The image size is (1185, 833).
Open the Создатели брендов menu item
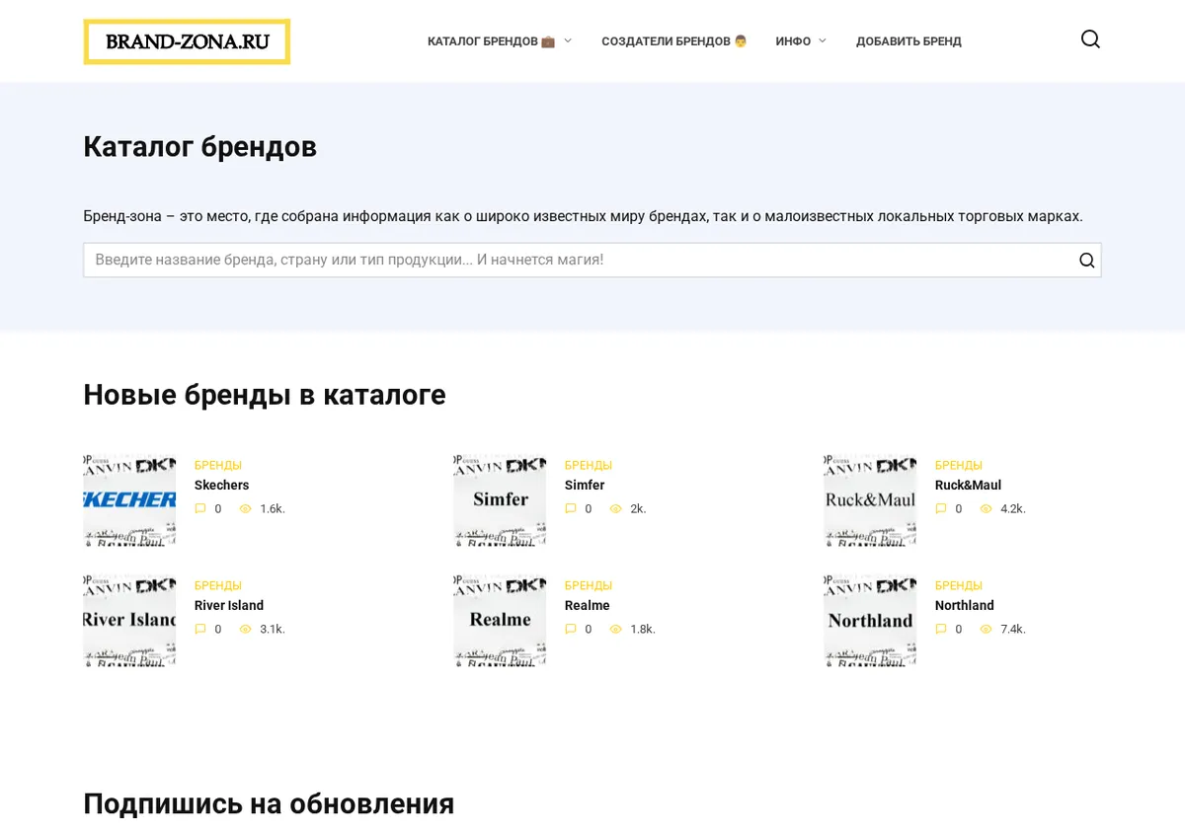tap(674, 41)
